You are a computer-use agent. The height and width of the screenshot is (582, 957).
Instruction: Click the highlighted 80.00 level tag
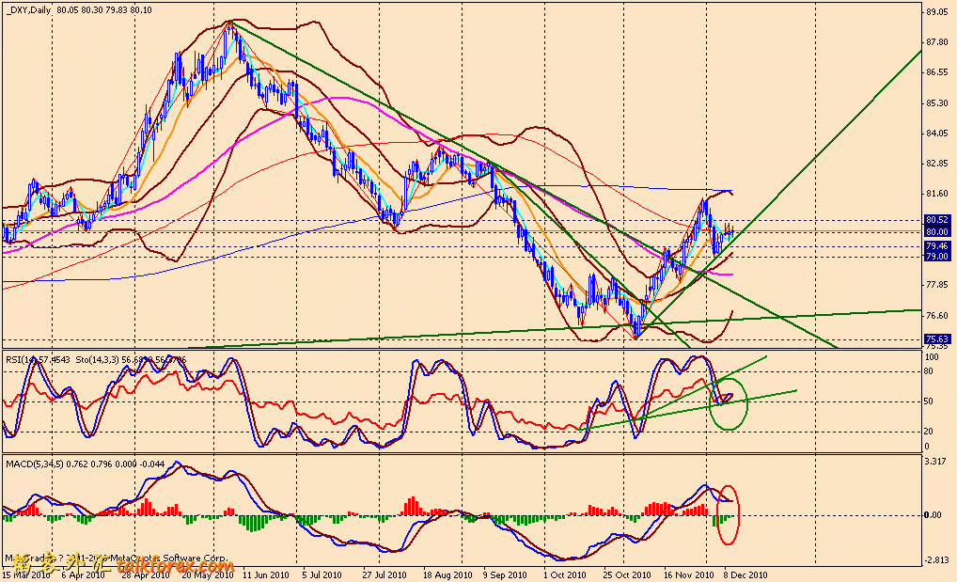coord(937,232)
